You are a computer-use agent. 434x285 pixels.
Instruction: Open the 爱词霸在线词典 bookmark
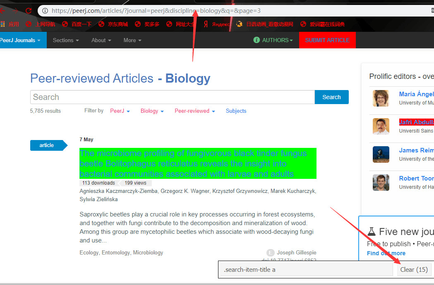click(322, 24)
